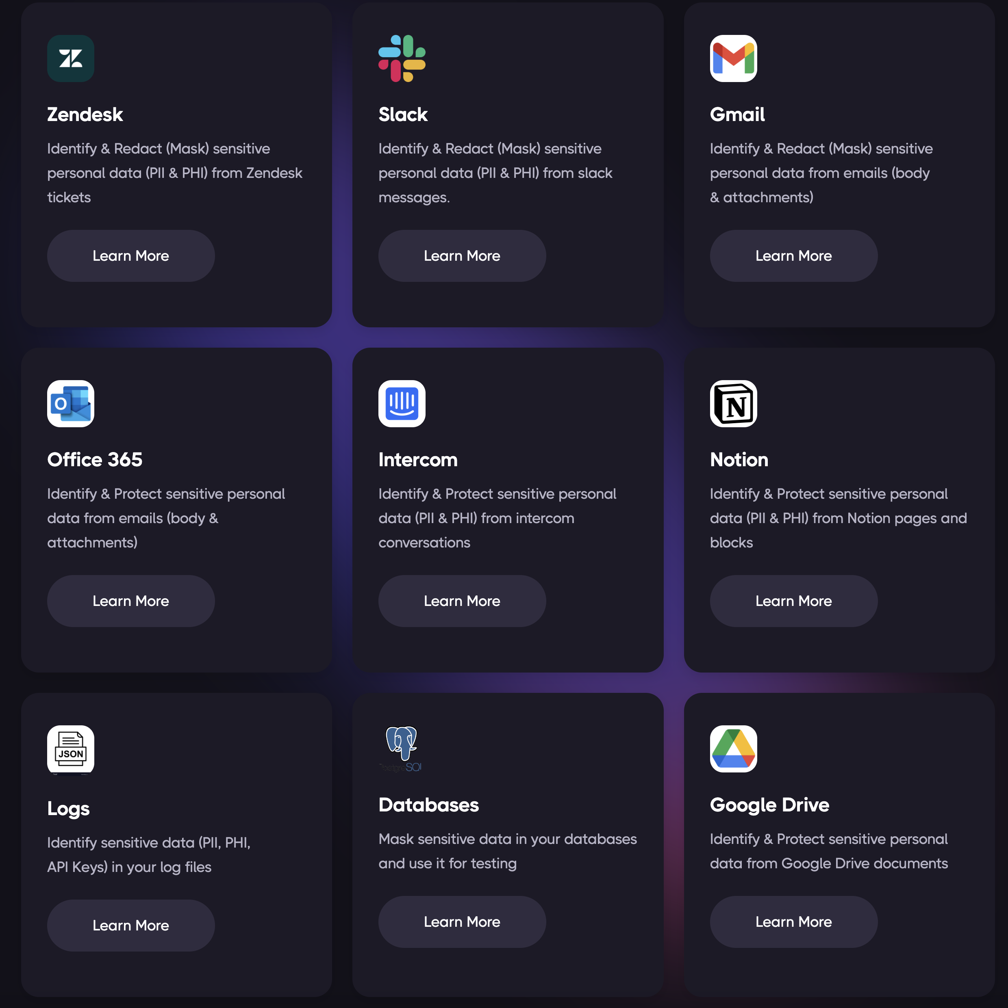Click the PostgreSQL elephant icon
The image size is (1008, 1008).
tap(401, 749)
